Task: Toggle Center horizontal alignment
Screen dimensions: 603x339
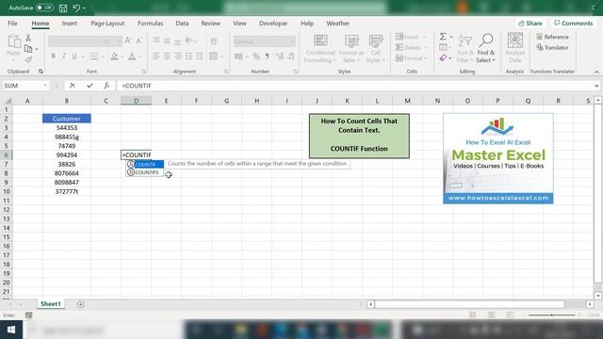Action: tap(167, 56)
